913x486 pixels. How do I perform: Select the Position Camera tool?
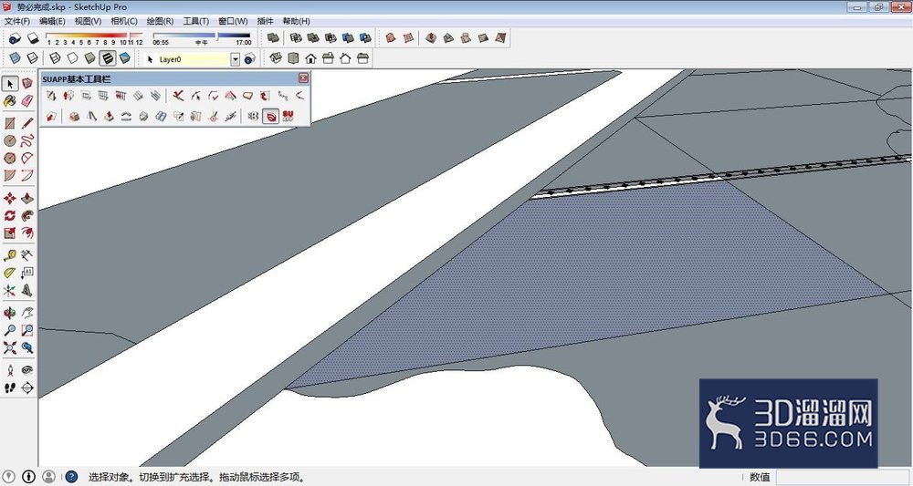pos(10,370)
